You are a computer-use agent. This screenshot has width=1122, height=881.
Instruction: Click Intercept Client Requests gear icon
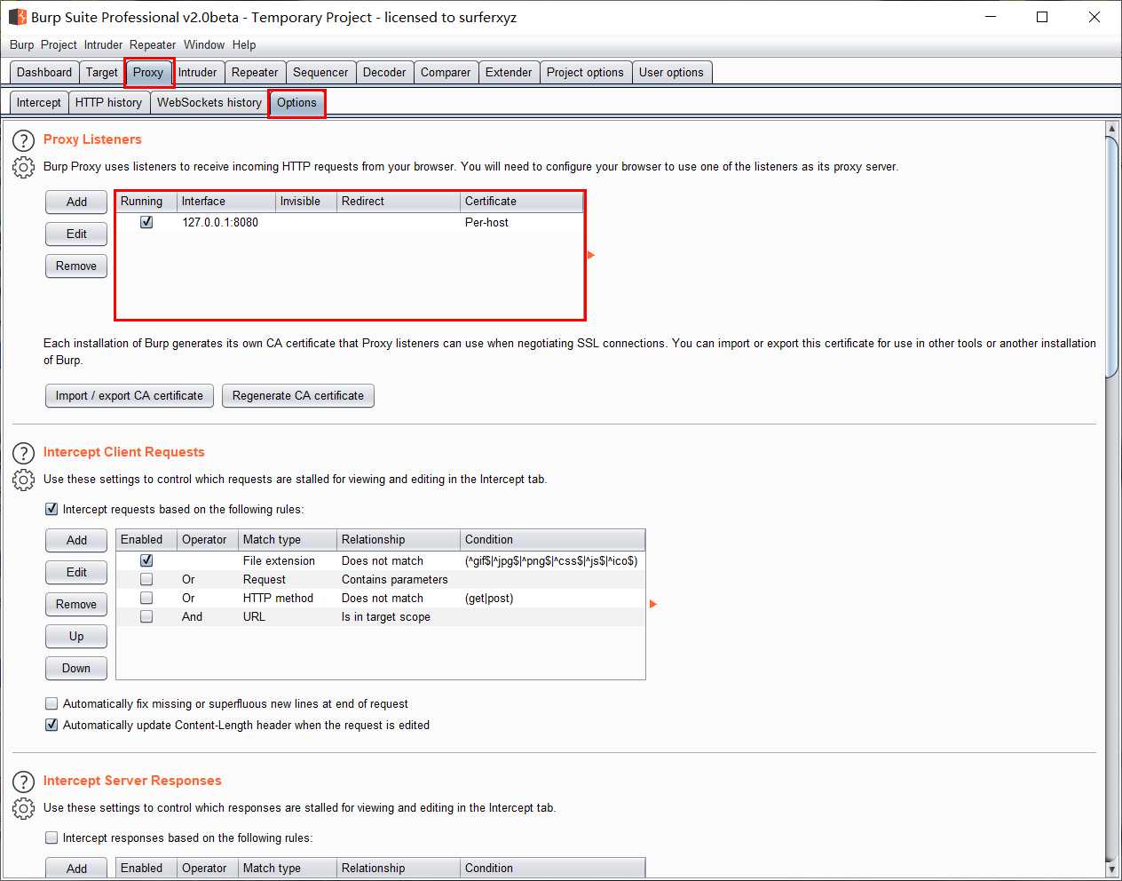[23, 480]
